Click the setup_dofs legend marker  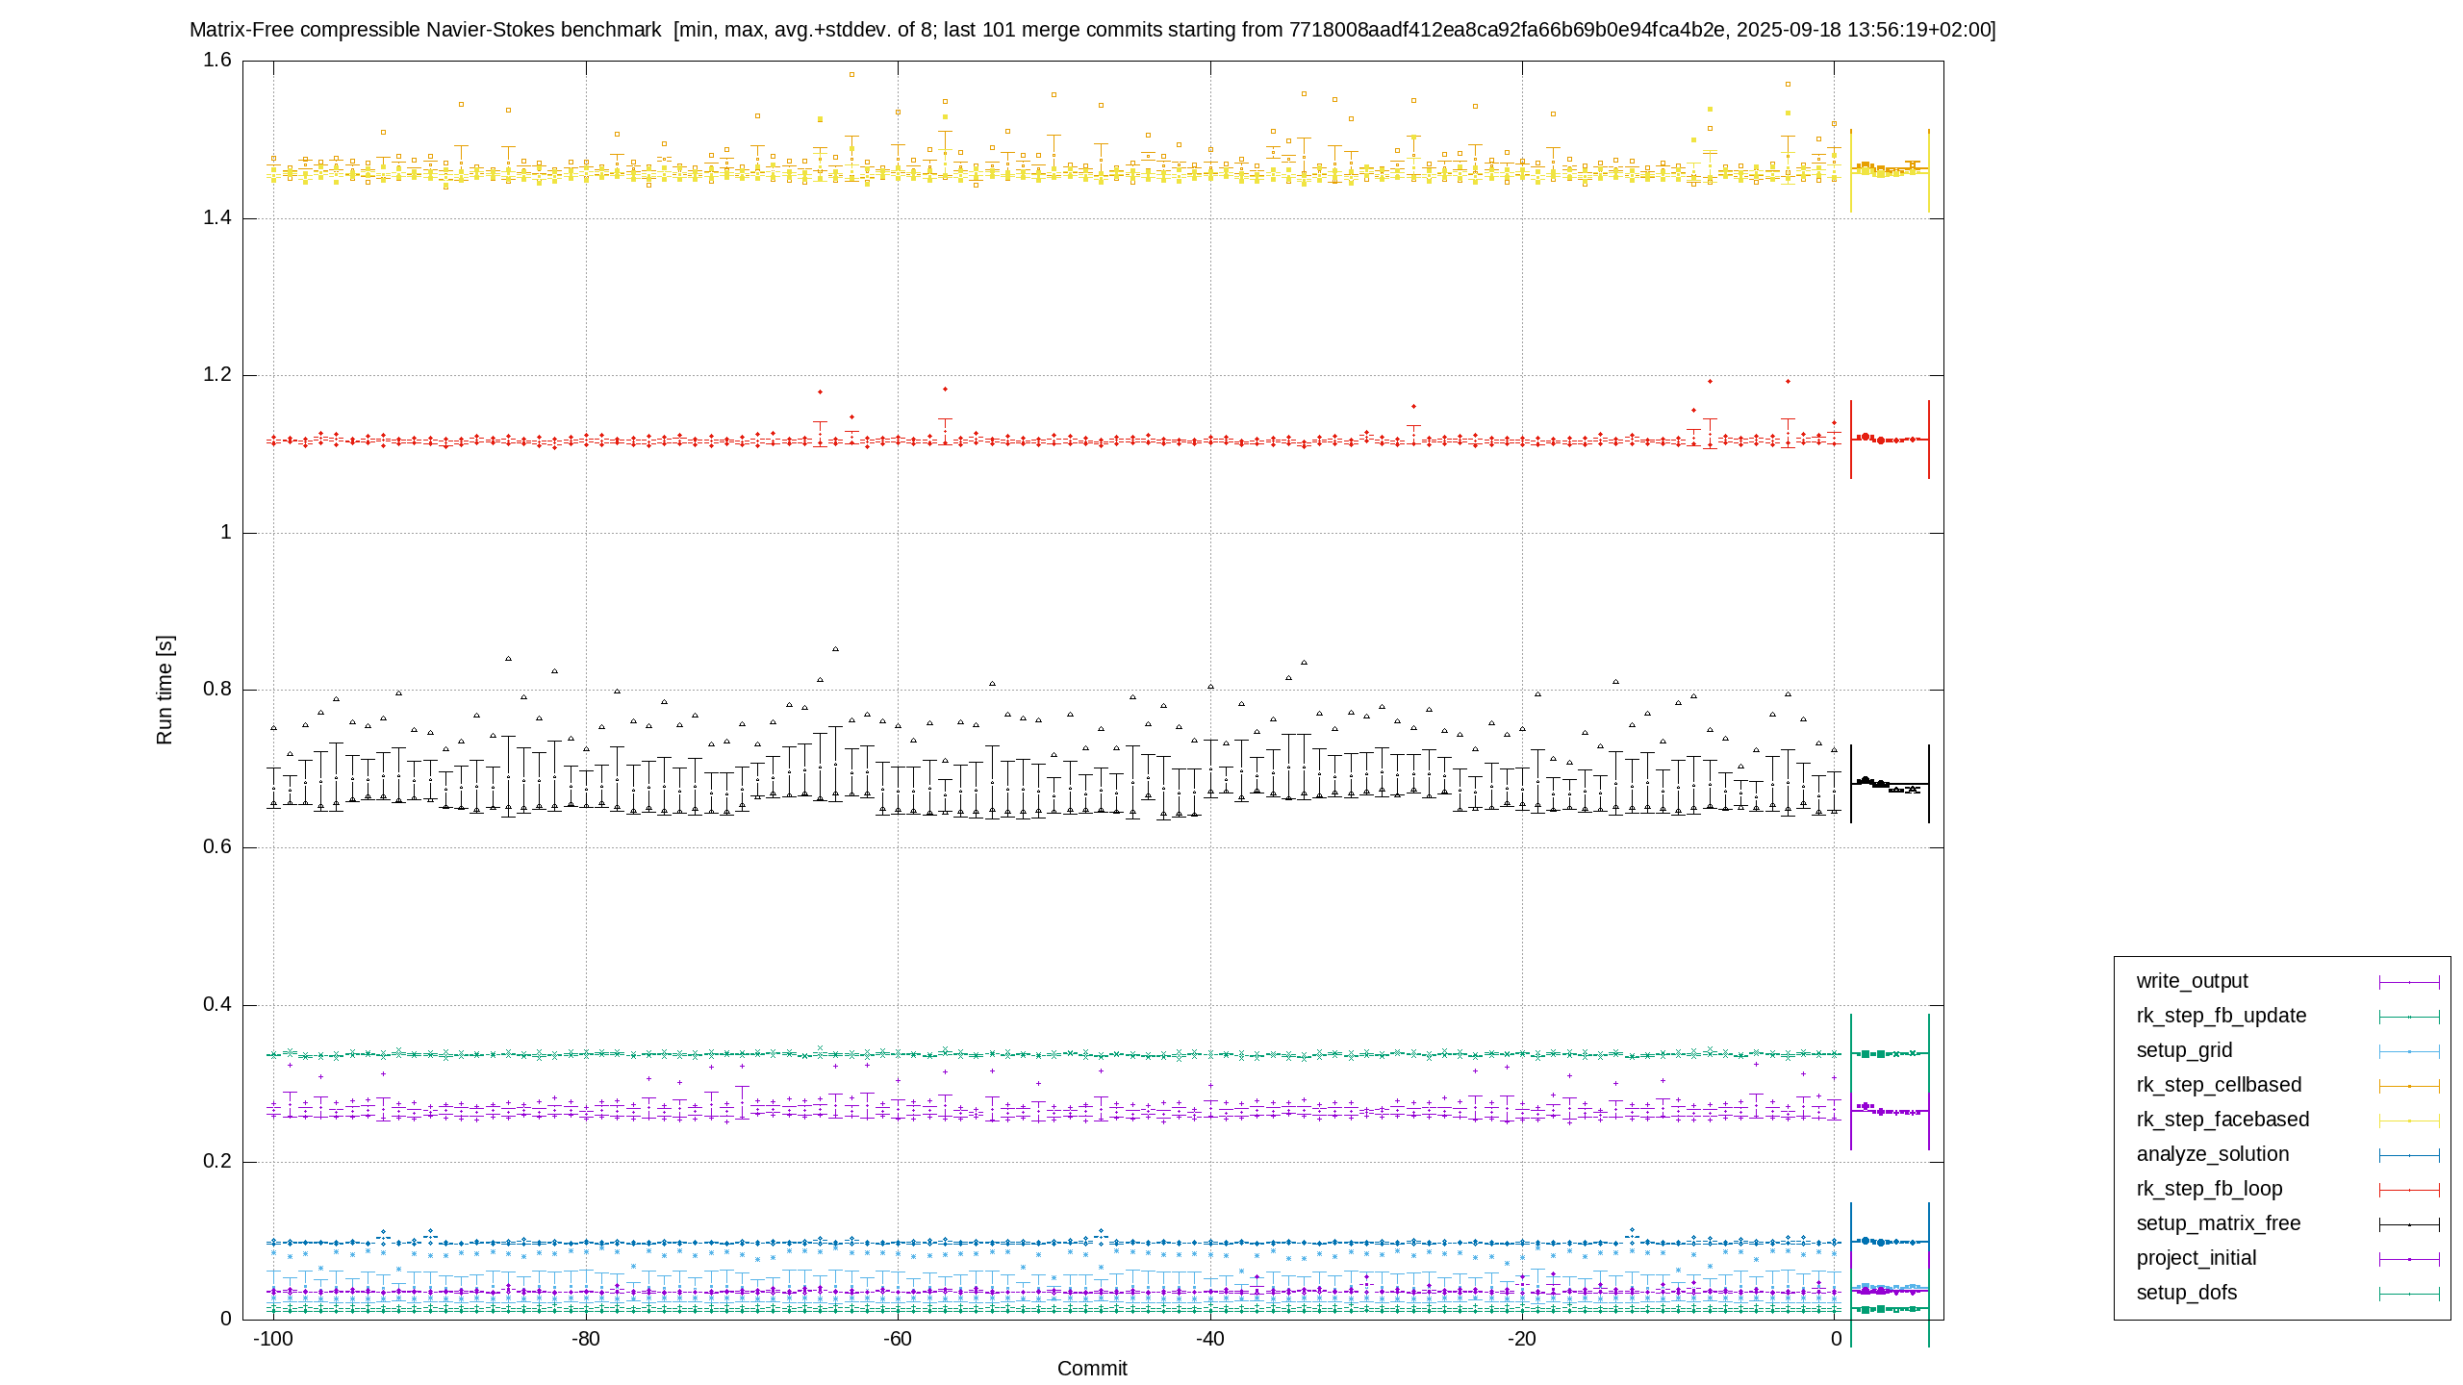point(2409,1294)
